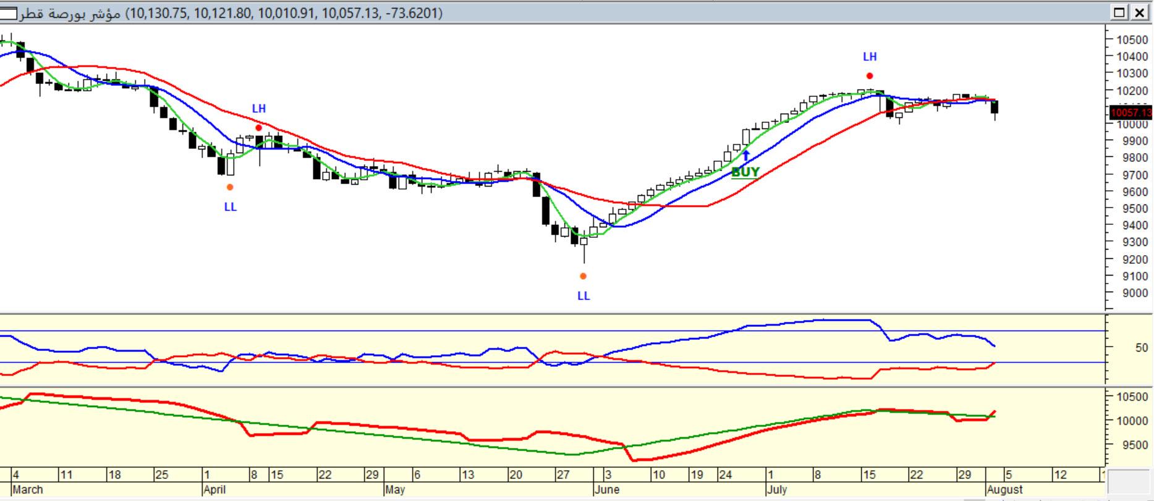Close the chart window

pos(1139,12)
